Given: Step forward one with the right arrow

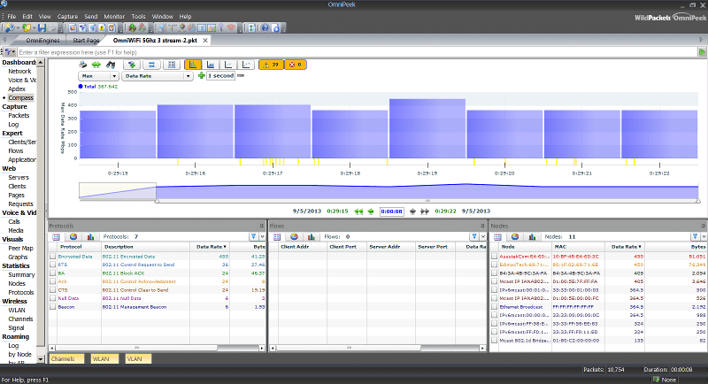Looking at the screenshot, I should pos(412,211).
